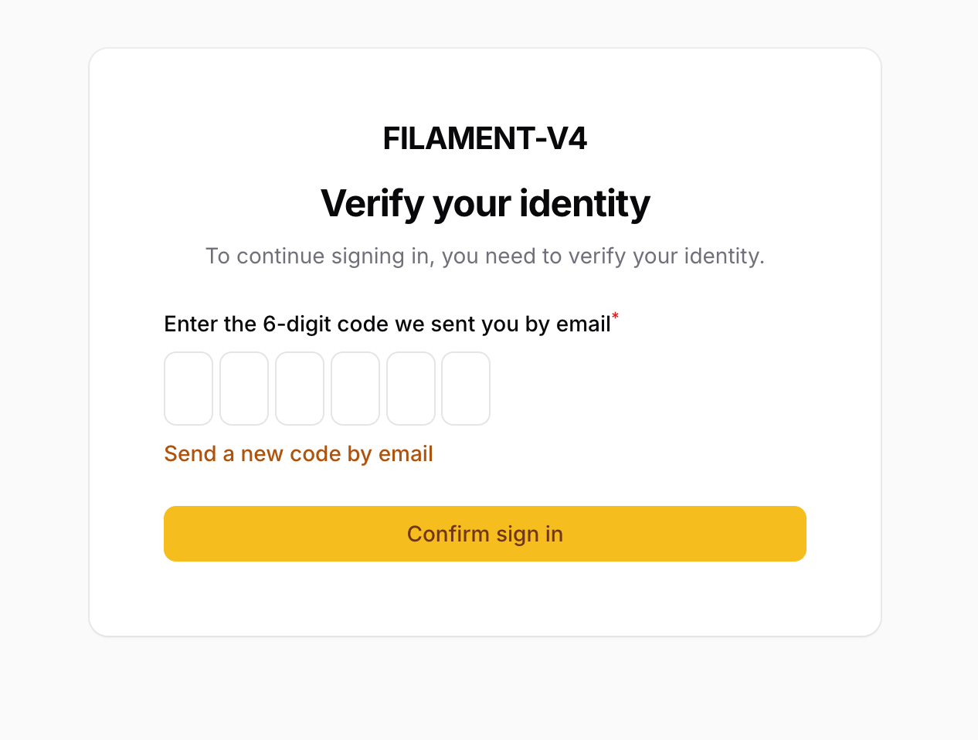Click the 'Verify your identity' heading
The height and width of the screenshot is (740, 978).
(x=485, y=204)
